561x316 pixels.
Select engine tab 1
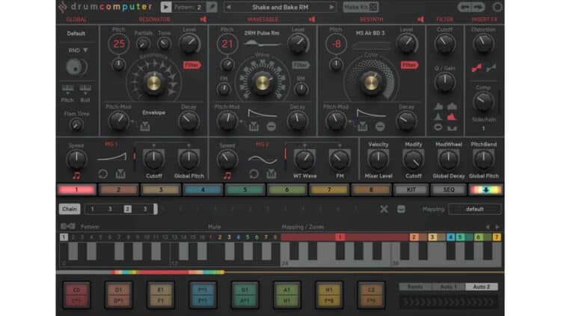coord(76,189)
